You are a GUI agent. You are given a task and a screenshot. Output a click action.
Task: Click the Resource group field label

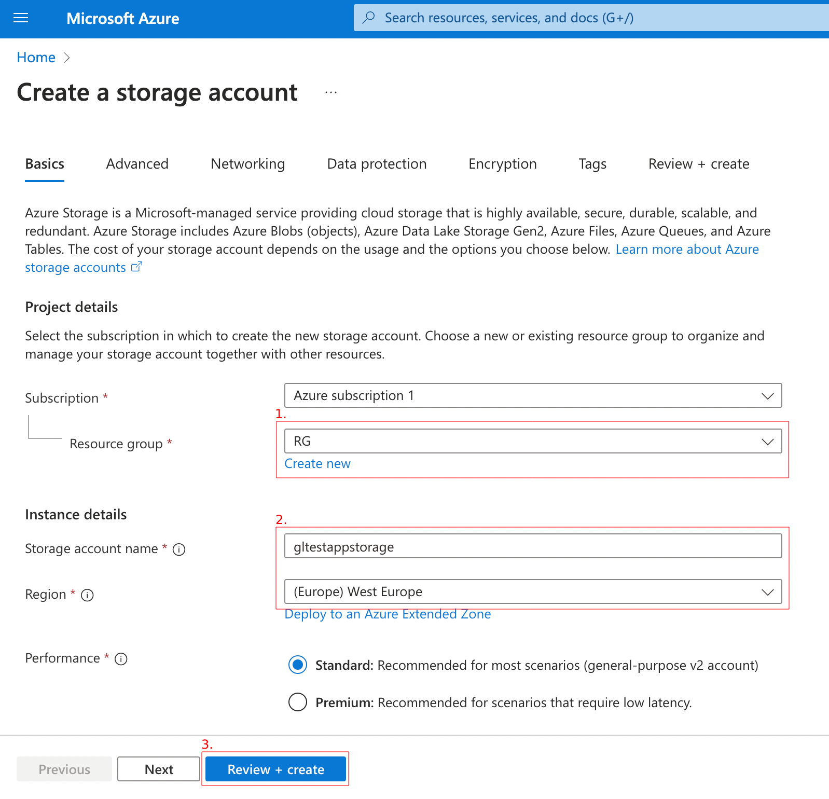116,444
